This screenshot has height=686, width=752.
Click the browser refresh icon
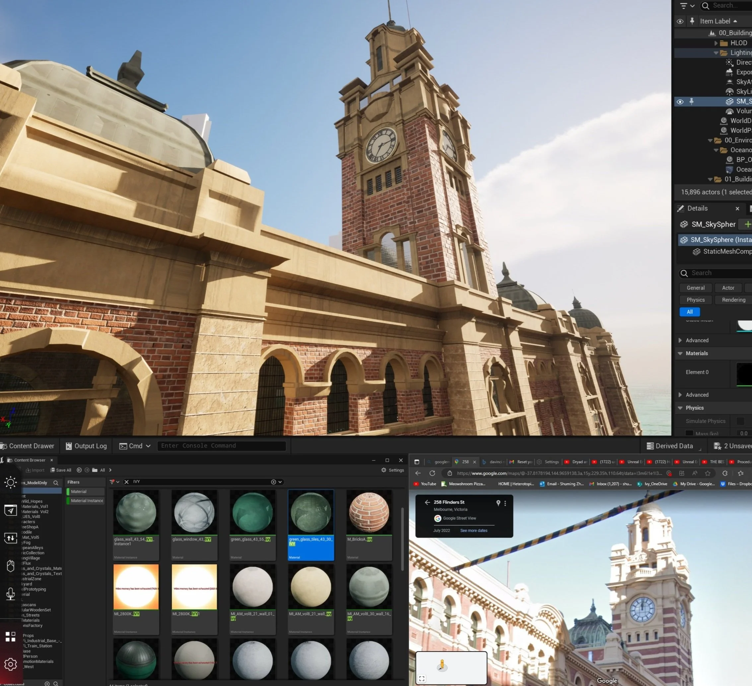coord(432,473)
